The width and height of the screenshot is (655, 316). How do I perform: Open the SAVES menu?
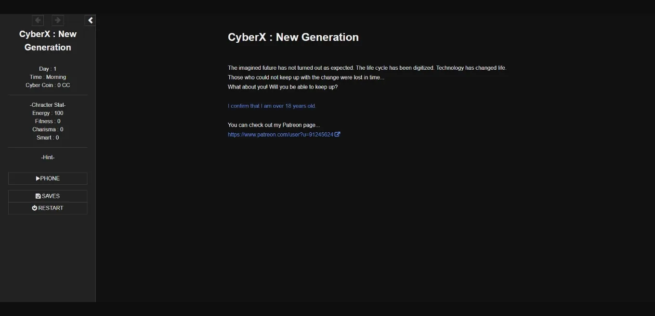48,196
